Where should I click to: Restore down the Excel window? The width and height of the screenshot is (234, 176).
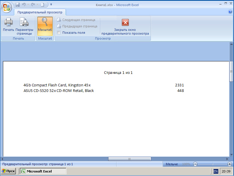coord(226,3)
